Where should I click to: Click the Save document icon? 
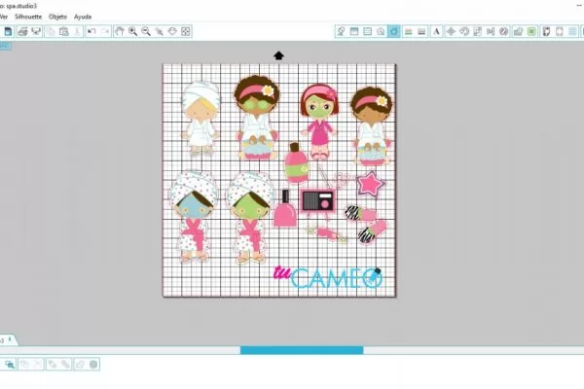(8, 31)
